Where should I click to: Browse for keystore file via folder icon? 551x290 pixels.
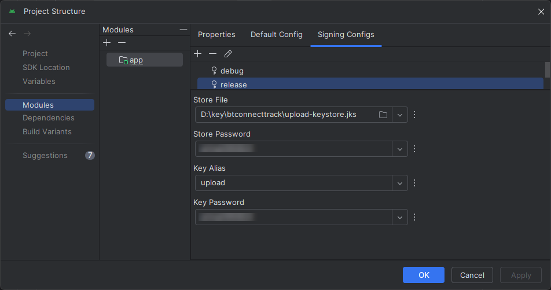(x=383, y=115)
